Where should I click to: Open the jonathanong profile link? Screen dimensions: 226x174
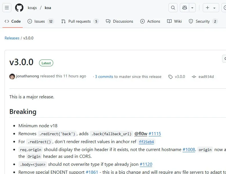[27, 76]
